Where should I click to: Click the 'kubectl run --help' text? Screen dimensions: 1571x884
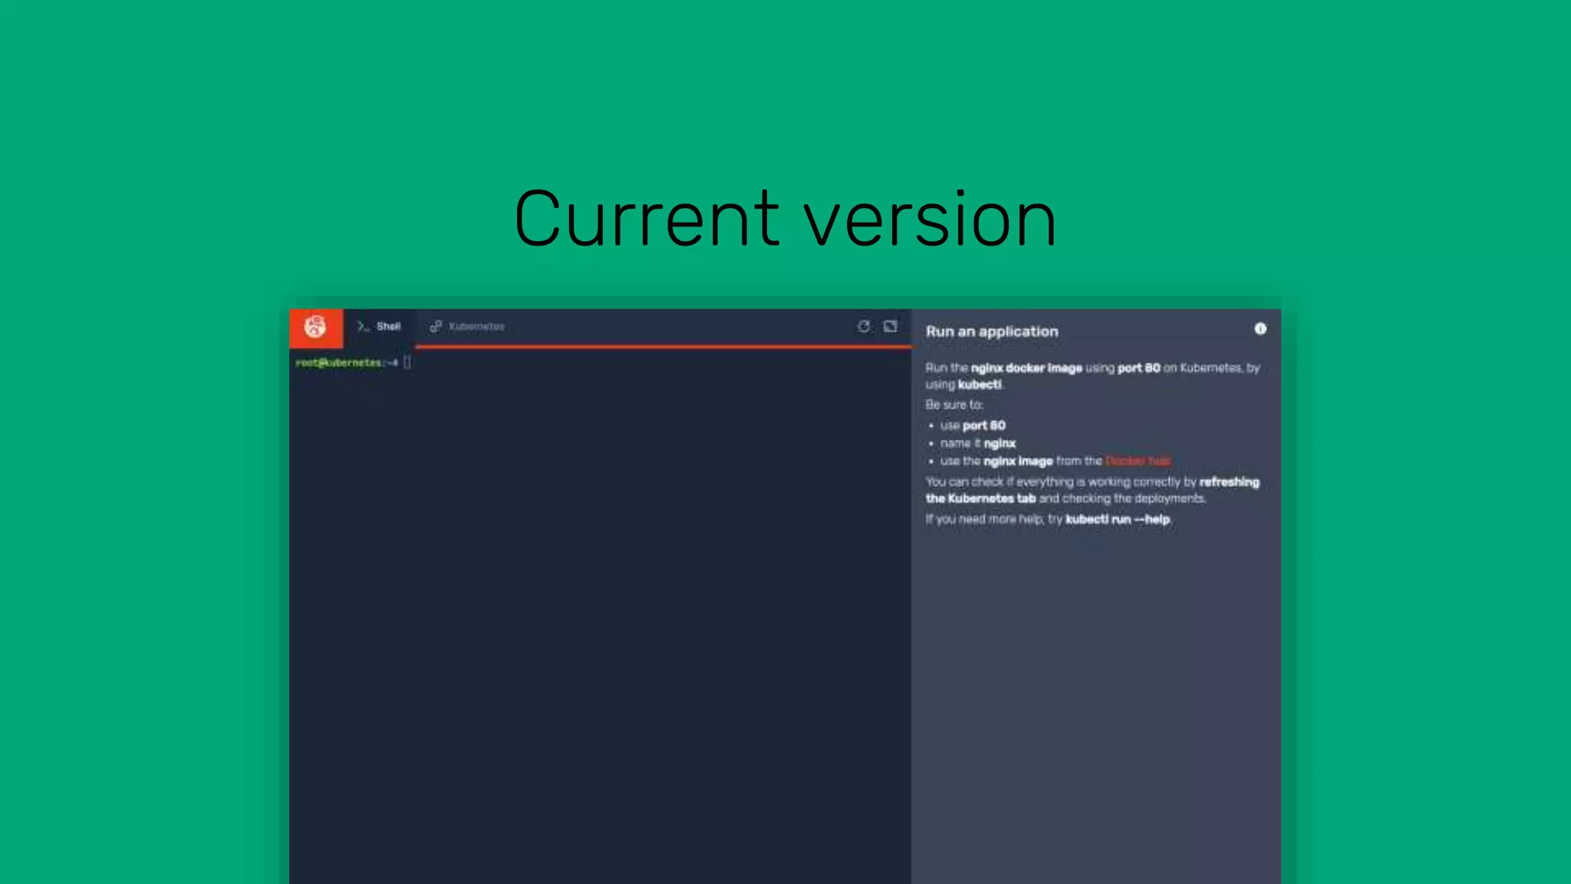click(1118, 520)
